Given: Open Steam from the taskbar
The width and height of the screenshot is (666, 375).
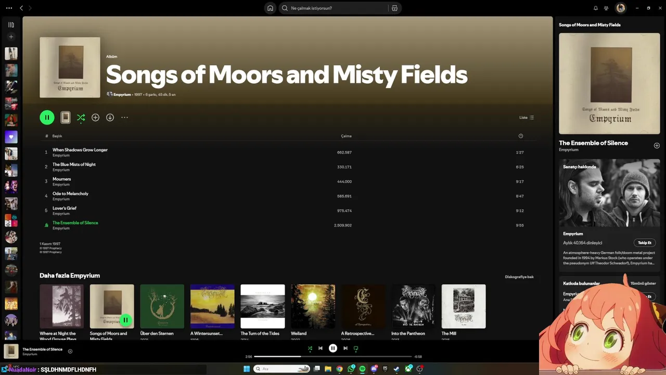Looking at the screenshot, I should pyautogui.click(x=396, y=369).
